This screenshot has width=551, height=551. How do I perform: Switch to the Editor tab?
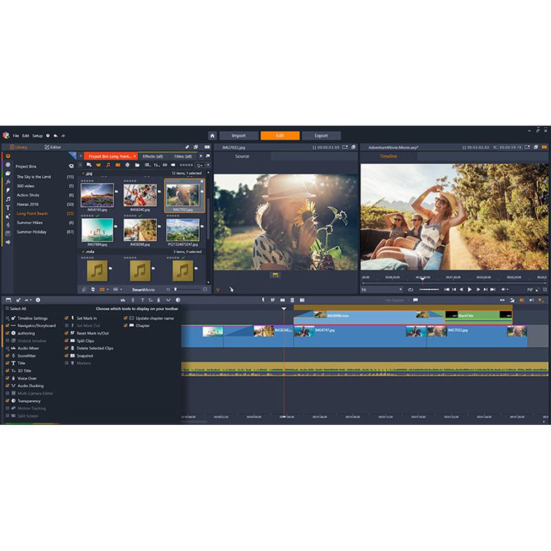pyautogui.click(x=54, y=147)
